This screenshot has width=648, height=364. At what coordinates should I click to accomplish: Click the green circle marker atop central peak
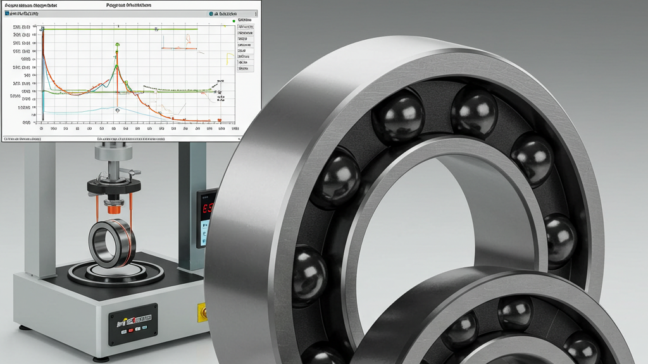pos(117,45)
